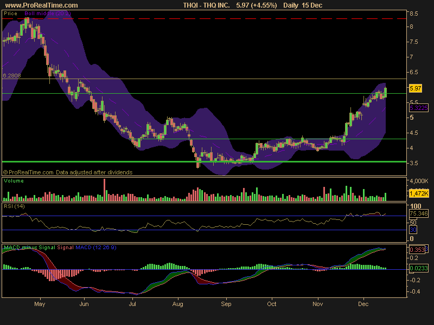Click the Jul label on time axis
Viewport: 434px width, 325px height.
132,304
